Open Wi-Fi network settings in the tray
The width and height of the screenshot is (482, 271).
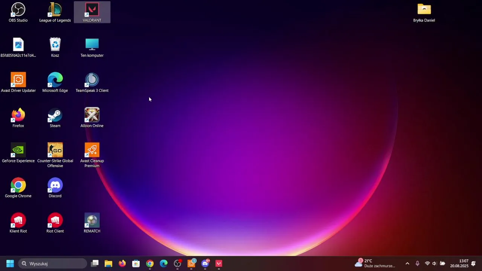[427, 263]
